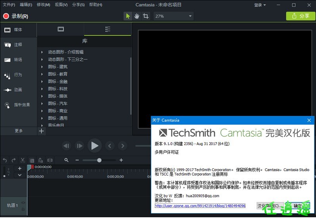The height and width of the screenshot is (218, 316).
Task: Open the qzone update URL link
Action: coord(200,206)
